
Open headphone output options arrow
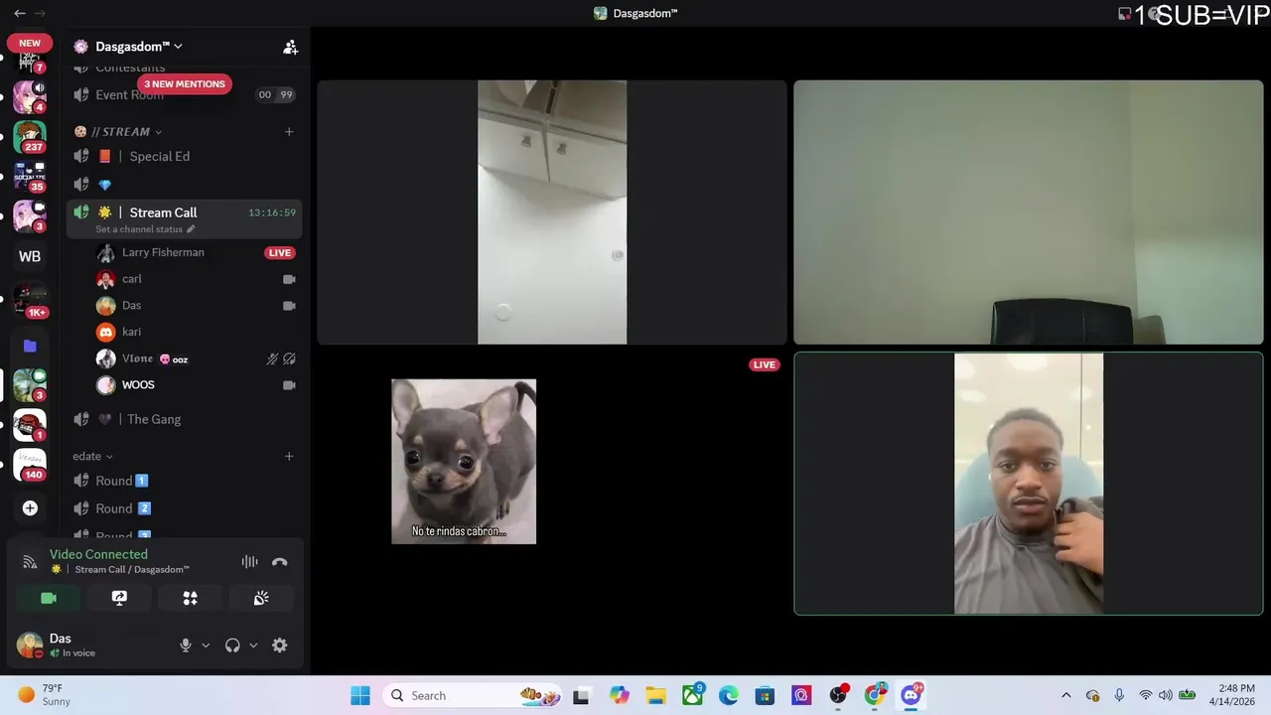click(x=253, y=645)
